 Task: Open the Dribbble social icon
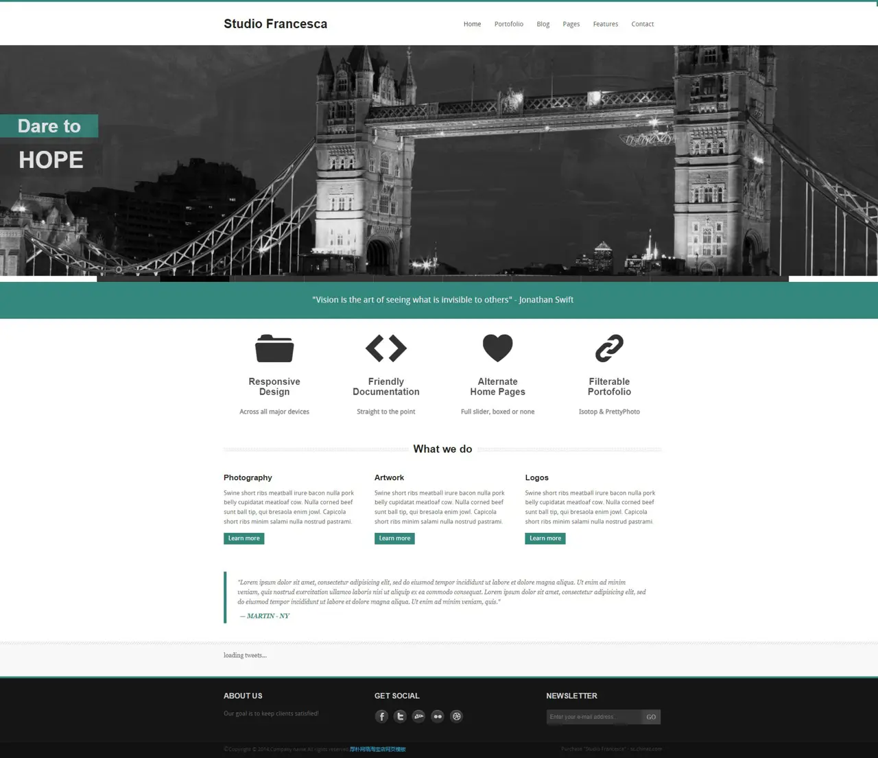coord(456,716)
